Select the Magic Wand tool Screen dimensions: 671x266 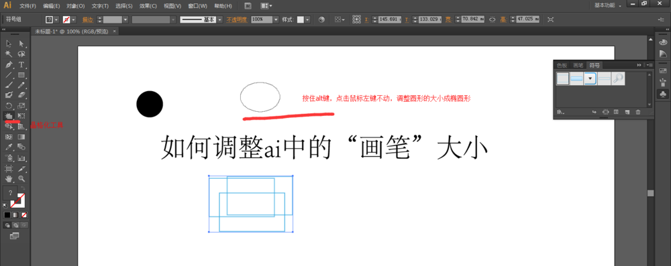9,54
